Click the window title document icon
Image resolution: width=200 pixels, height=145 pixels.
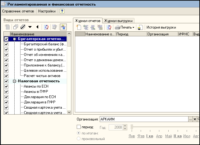(3, 4)
